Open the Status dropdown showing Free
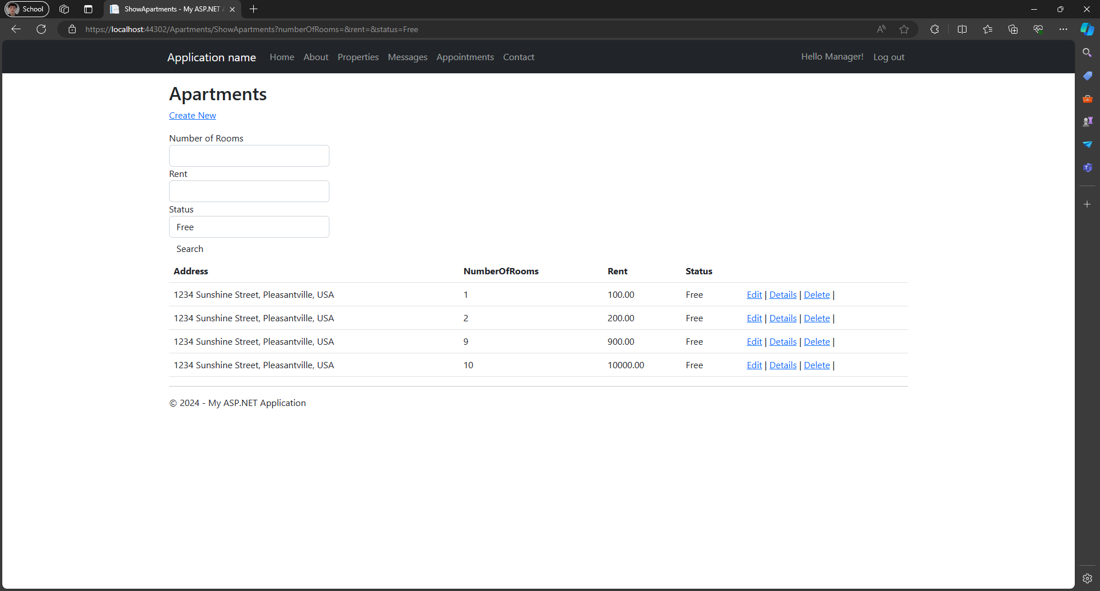Screen dimensions: 1100x591 tap(249, 227)
